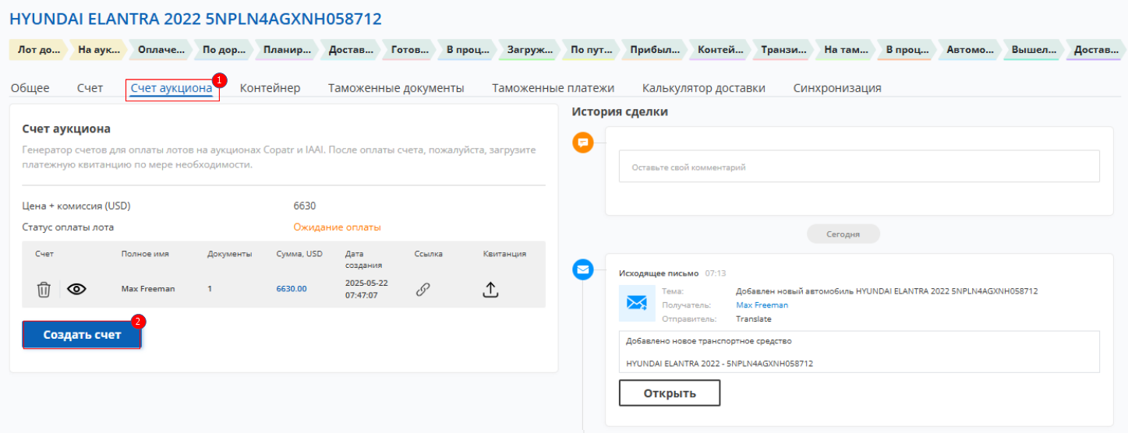
Task: Click the HYUNDAI ELANTRA 2022 page title
Action: (x=196, y=19)
